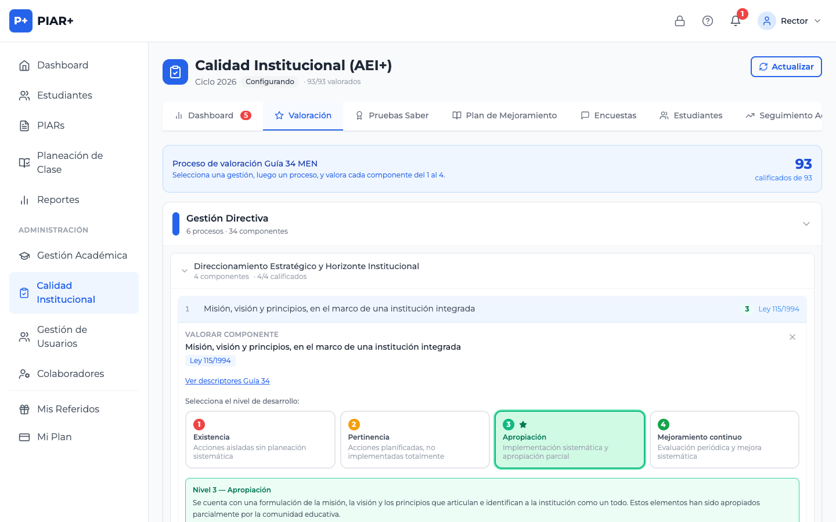Click the 'Nivel 3 — Apropiación' description heading
Screen dimensions: 836x522
pyautogui.click(x=232, y=490)
